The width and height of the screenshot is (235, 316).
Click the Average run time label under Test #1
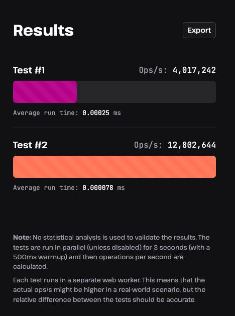pyautogui.click(x=46, y=113)
